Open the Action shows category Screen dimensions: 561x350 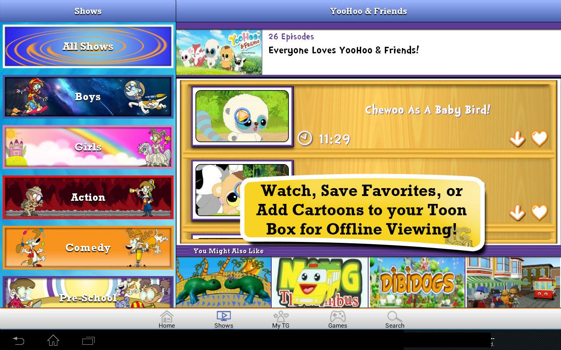click(x=88, y=197)
